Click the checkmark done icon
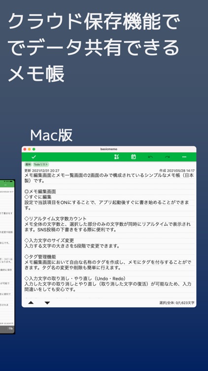The width and height of the screenshot is (208, 371). coord(34,157)
